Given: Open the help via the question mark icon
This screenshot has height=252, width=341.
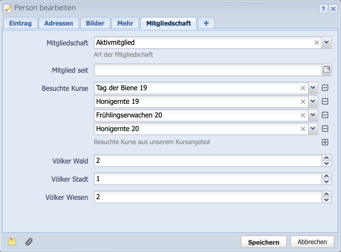Looking at the screenshot, I should (x=323, y=9).
